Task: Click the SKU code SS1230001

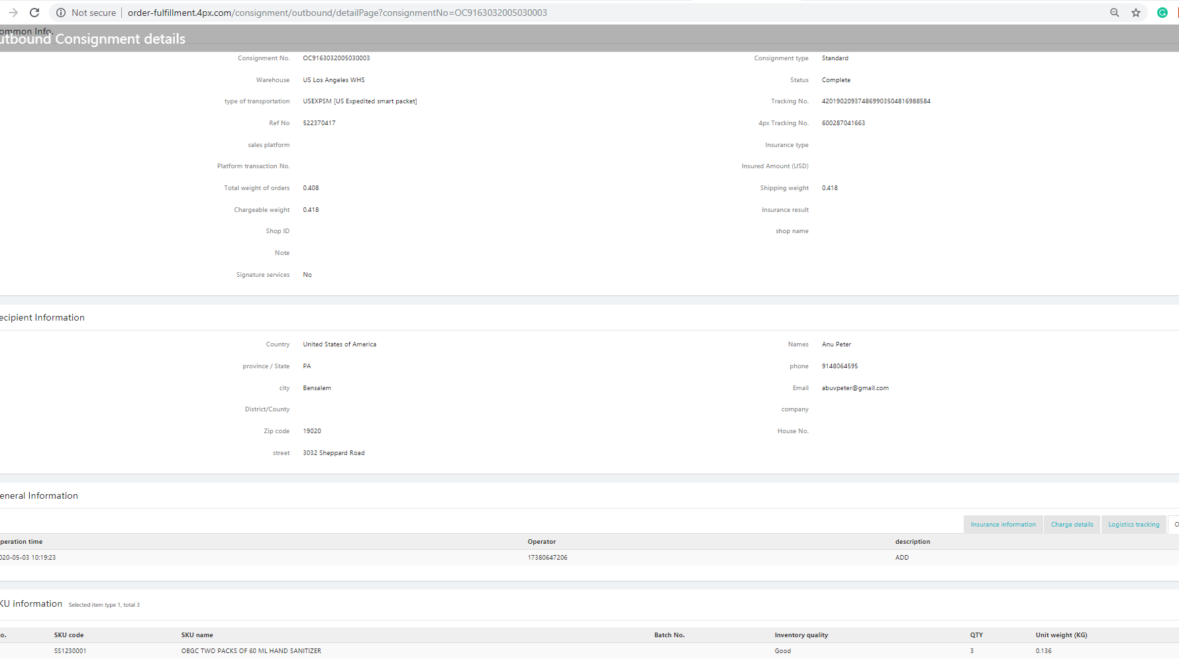Action: [x=70, y=651]
